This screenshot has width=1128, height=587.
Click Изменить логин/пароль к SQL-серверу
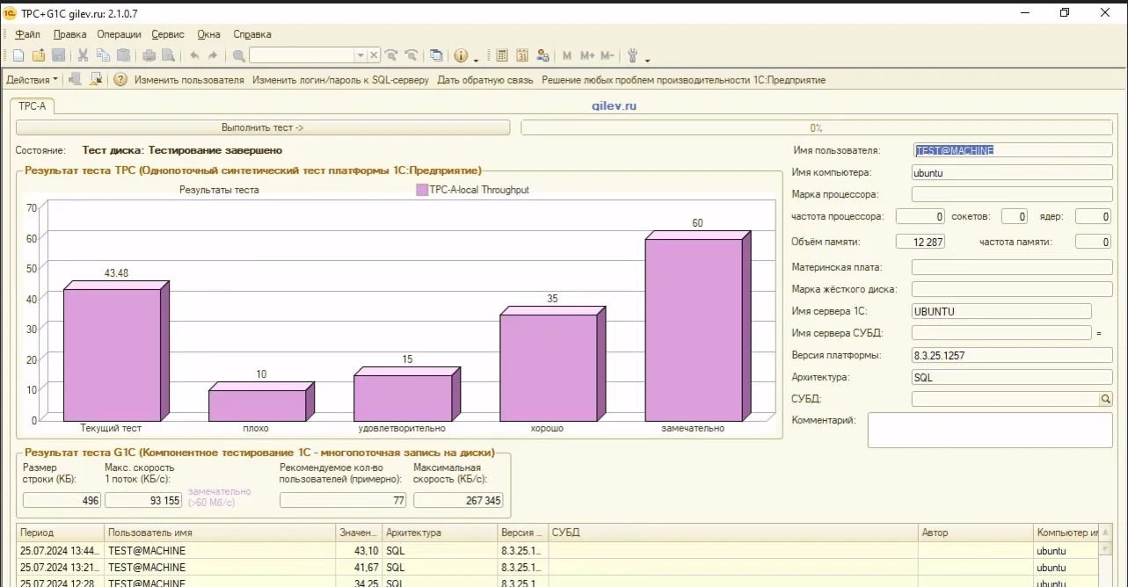coord(340,80)
